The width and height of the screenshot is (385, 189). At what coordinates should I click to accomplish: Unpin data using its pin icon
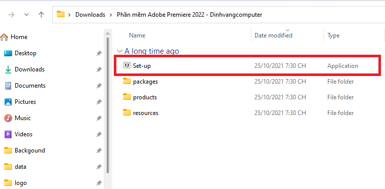click(x=99, y=167)
